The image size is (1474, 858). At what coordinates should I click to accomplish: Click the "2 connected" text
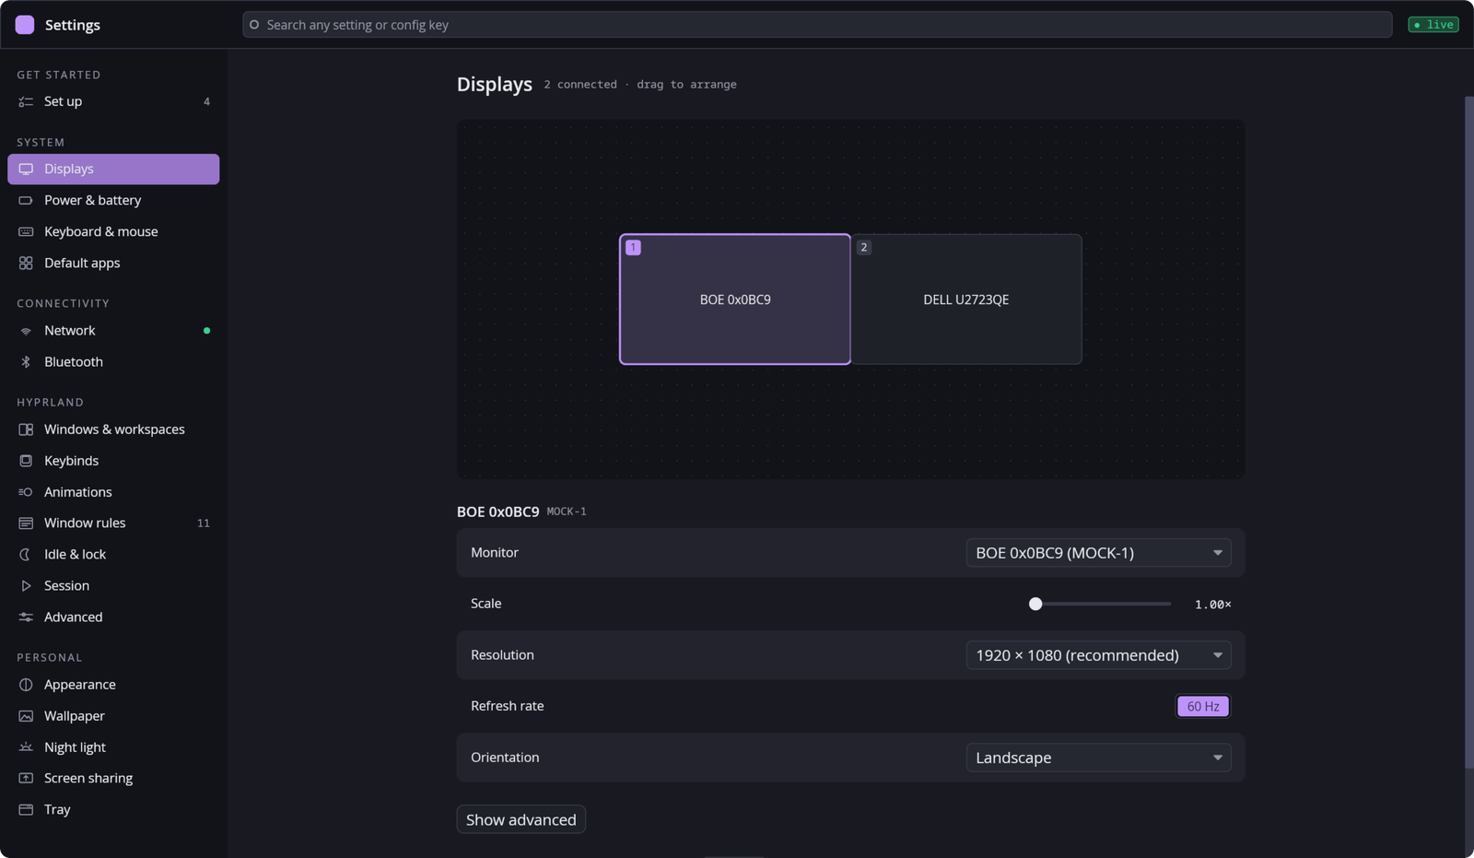click(580, 85)
